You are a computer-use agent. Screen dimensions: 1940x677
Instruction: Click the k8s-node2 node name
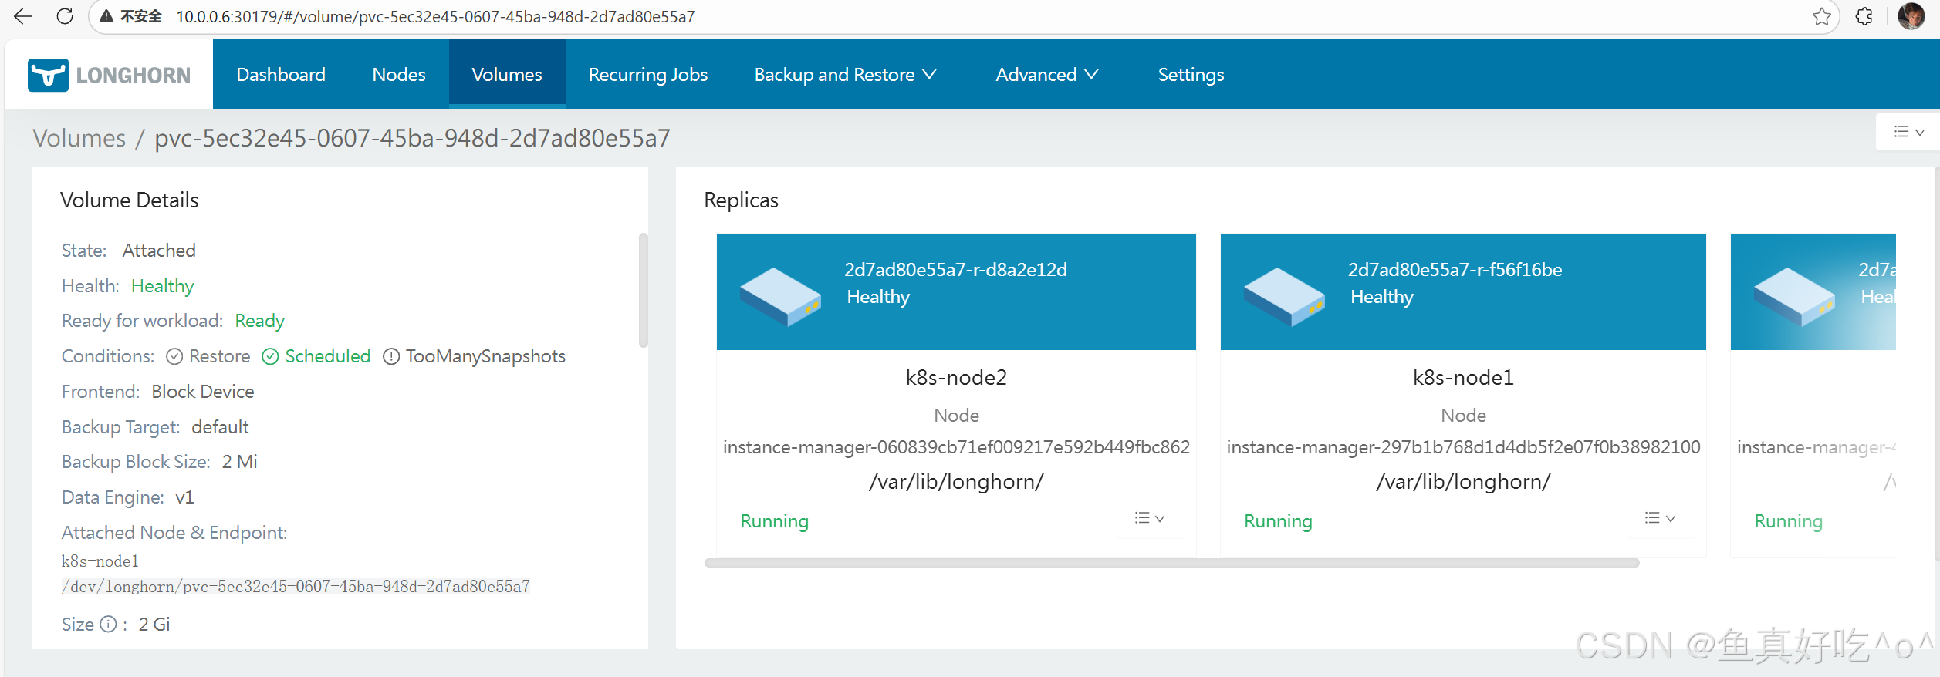pos(956,377)
